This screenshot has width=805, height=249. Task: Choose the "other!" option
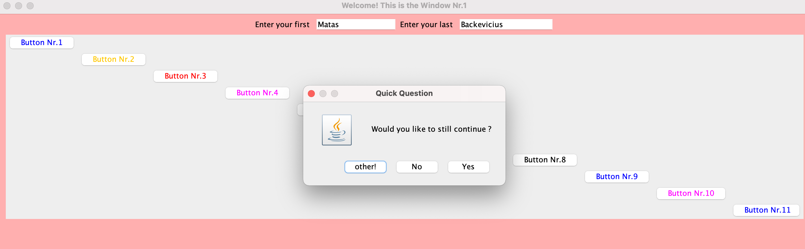point(365,167)
